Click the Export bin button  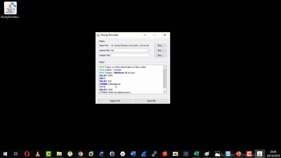[115, 101]
